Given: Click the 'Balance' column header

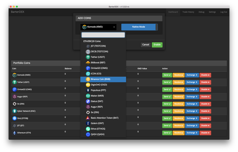Looking at the screenshot, I should point(68,69).
